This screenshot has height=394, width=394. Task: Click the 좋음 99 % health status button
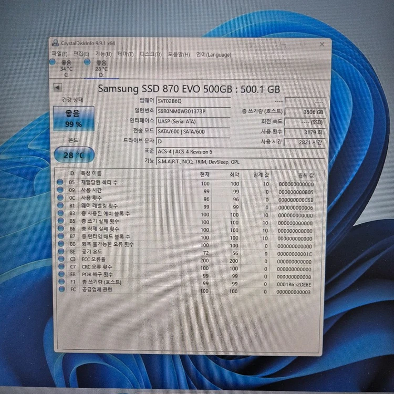click(x=74, y=118)
